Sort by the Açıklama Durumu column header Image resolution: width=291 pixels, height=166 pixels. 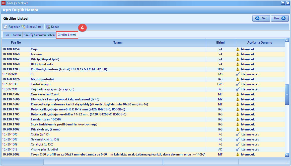click(x=260, y=43)
